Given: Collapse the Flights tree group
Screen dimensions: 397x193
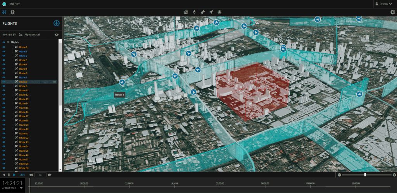Looking at the screenshot, I should pos(8,43).
